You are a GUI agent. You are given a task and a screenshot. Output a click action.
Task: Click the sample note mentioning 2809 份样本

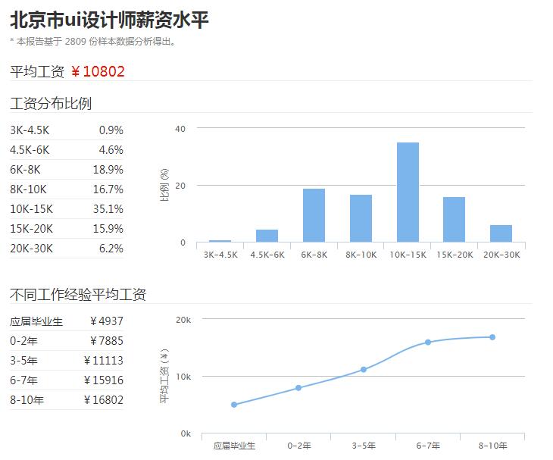(x=92, y=42)
